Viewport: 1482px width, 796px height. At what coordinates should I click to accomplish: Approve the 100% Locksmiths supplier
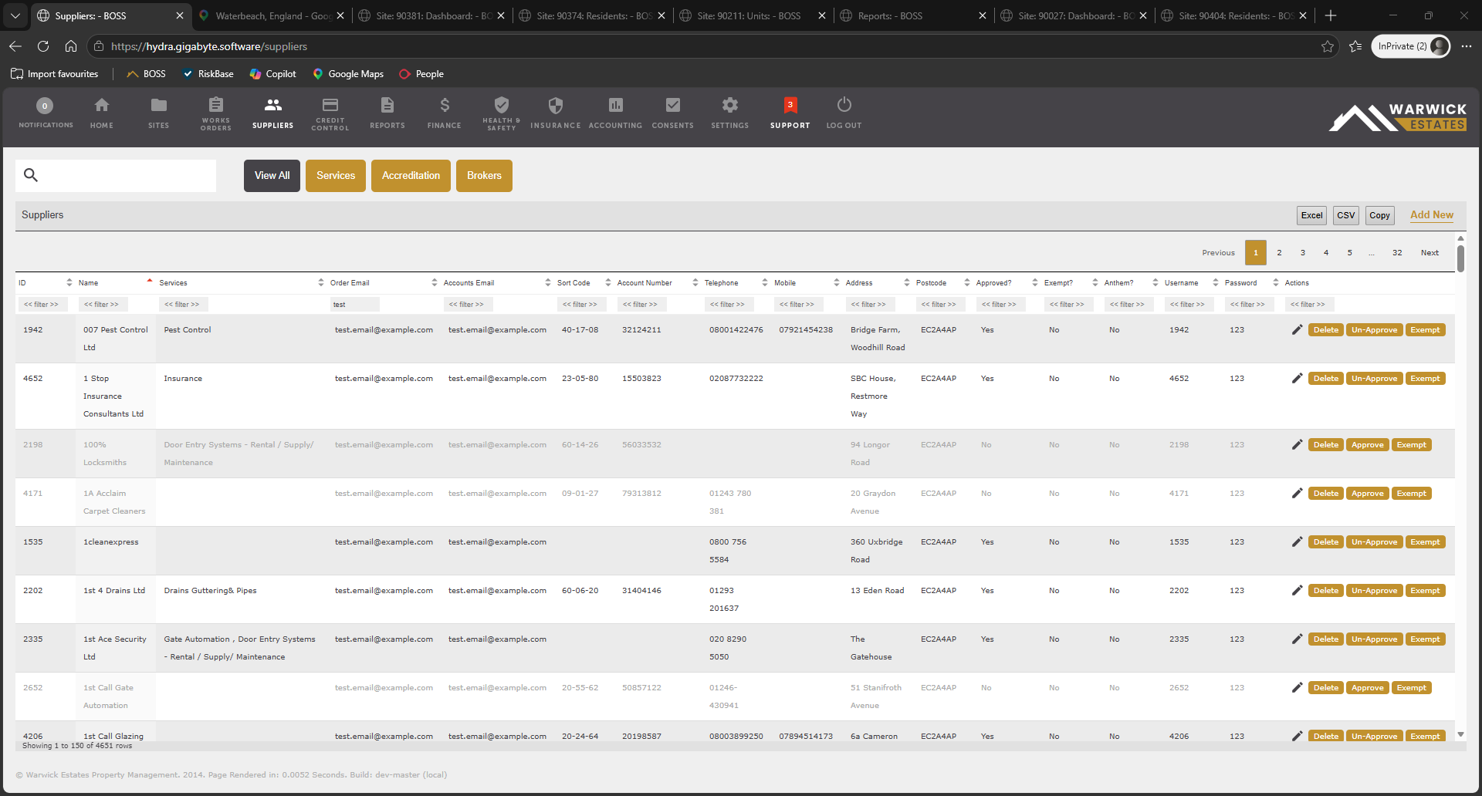[x=1367, y=444]
